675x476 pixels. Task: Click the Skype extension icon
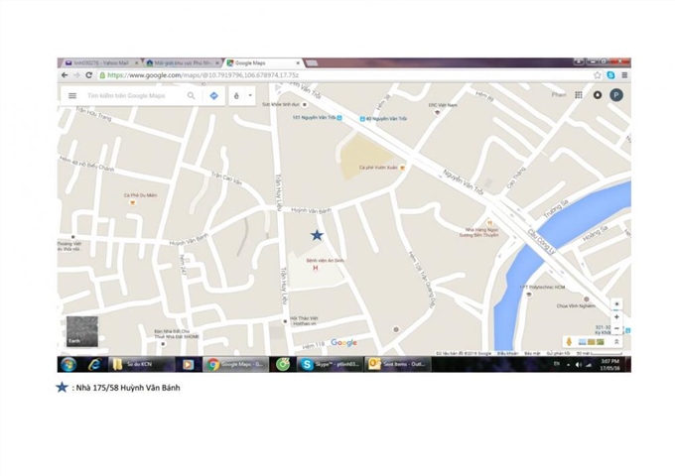610,74
